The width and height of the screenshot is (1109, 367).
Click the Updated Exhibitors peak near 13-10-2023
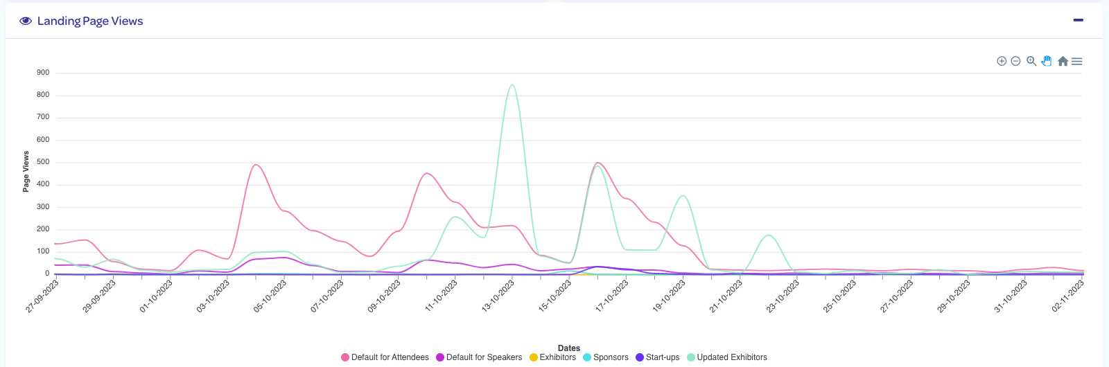tap(512, 85)
